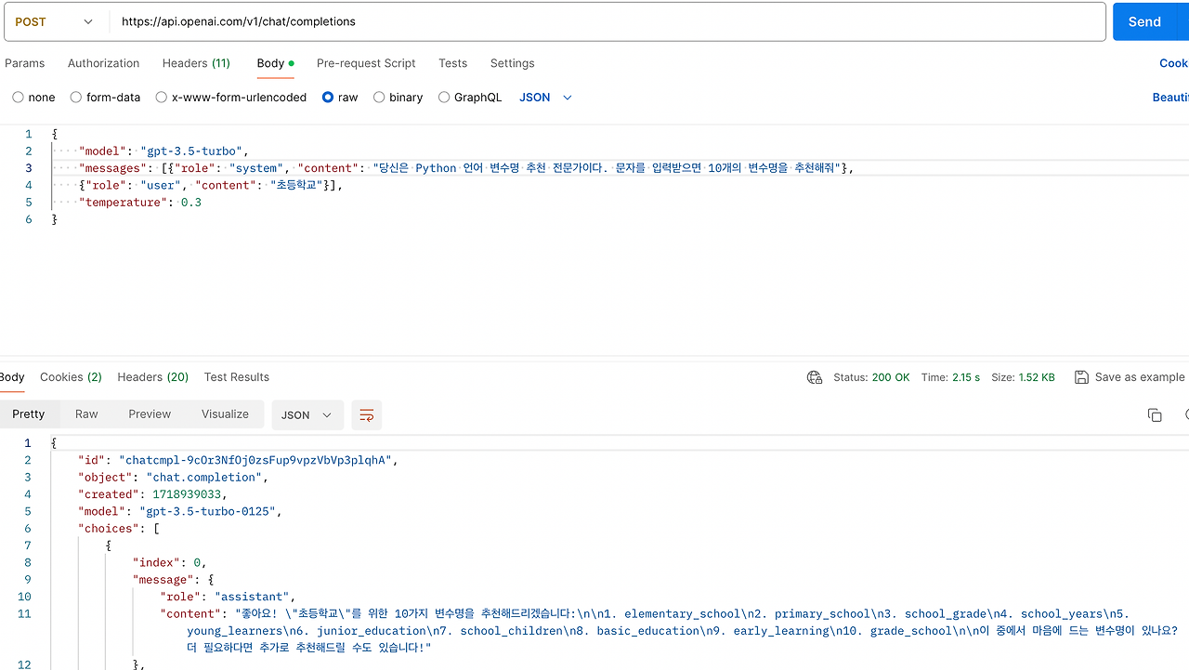Switch to request Headers (11) tab

pyautogui.click(x=196, y=63)
